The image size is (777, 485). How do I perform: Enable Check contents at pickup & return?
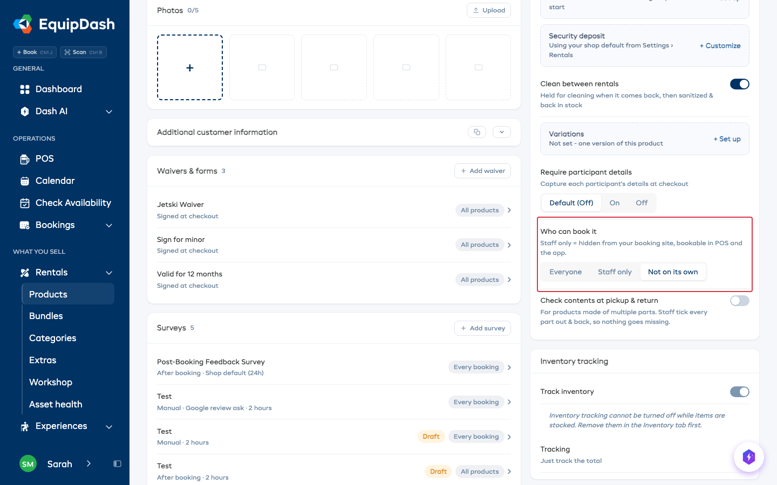[x=740, y=301]
